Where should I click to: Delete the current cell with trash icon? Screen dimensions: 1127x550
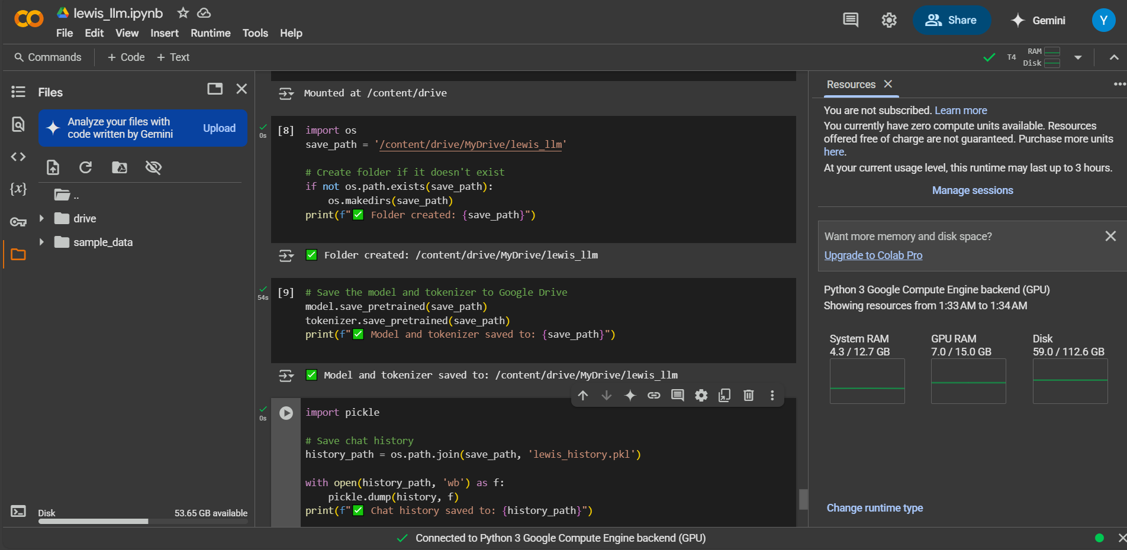pyautogui.click(x=748, y=395)
